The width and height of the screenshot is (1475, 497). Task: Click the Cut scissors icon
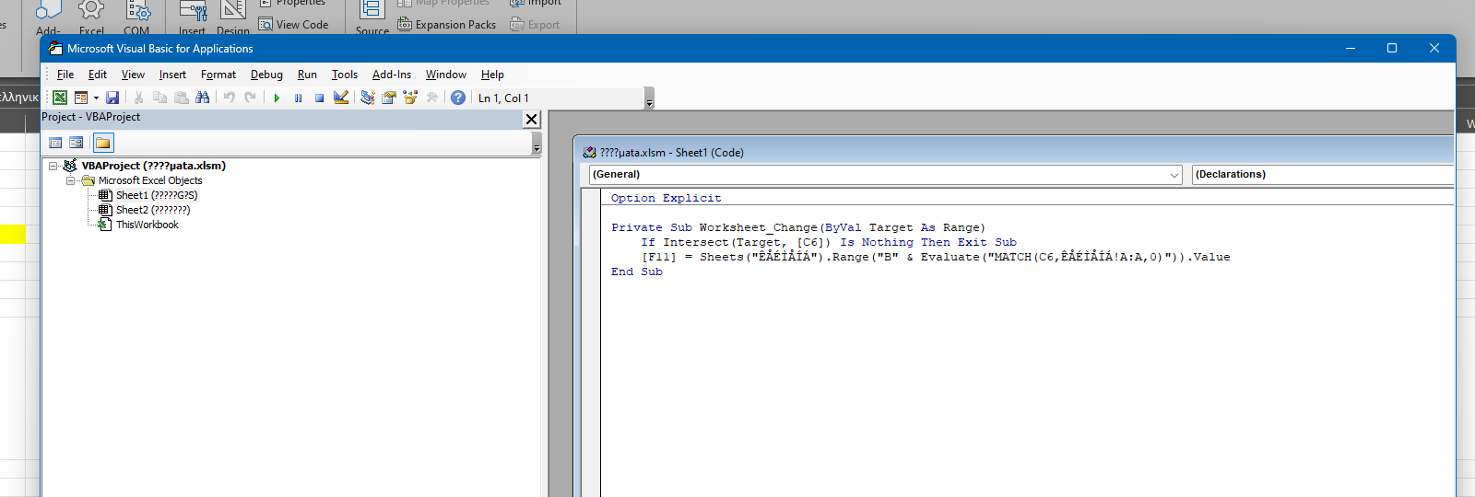(138, 98)
